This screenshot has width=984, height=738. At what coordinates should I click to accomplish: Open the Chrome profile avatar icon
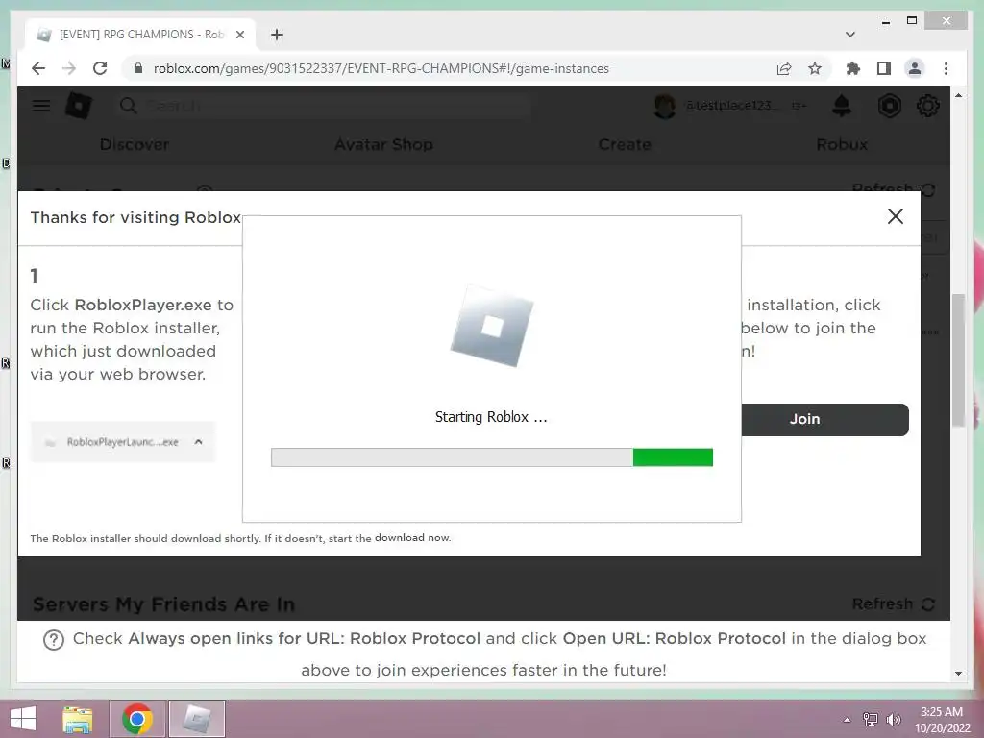coord(915,68)
